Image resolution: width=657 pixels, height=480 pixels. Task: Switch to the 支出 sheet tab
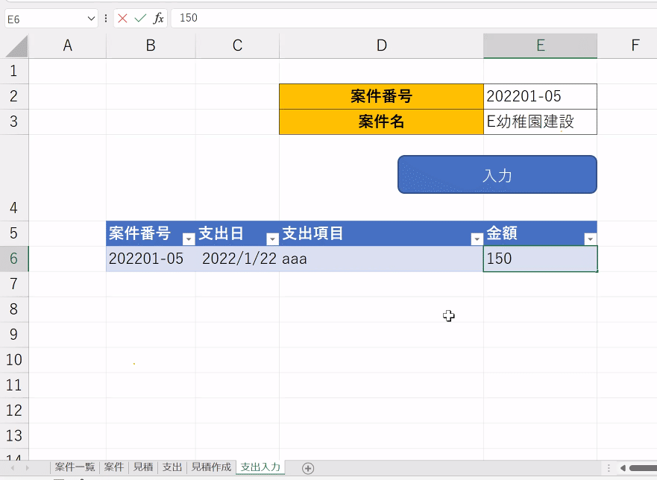click(x=172, y=467)
